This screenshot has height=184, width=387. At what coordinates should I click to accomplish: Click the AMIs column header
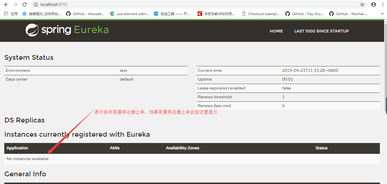pos(115,148)
